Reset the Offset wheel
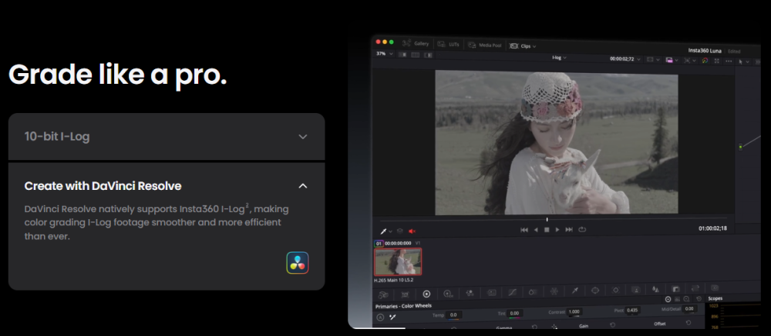Screen dimensions: 771x336 689,323
